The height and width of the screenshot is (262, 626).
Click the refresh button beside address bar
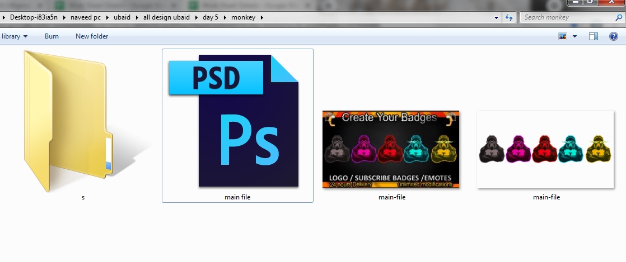pos(508,17)
